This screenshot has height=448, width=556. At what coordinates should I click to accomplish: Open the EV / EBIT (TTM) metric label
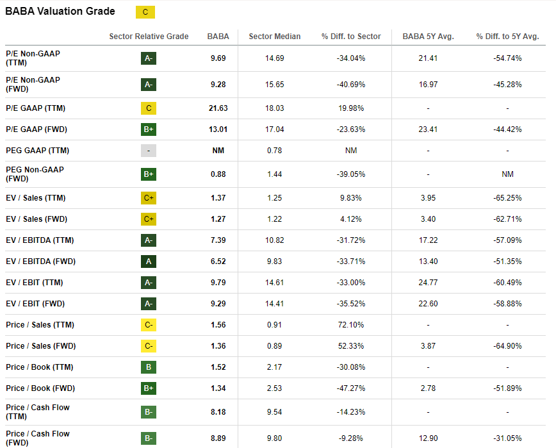[x=35, y=283]
